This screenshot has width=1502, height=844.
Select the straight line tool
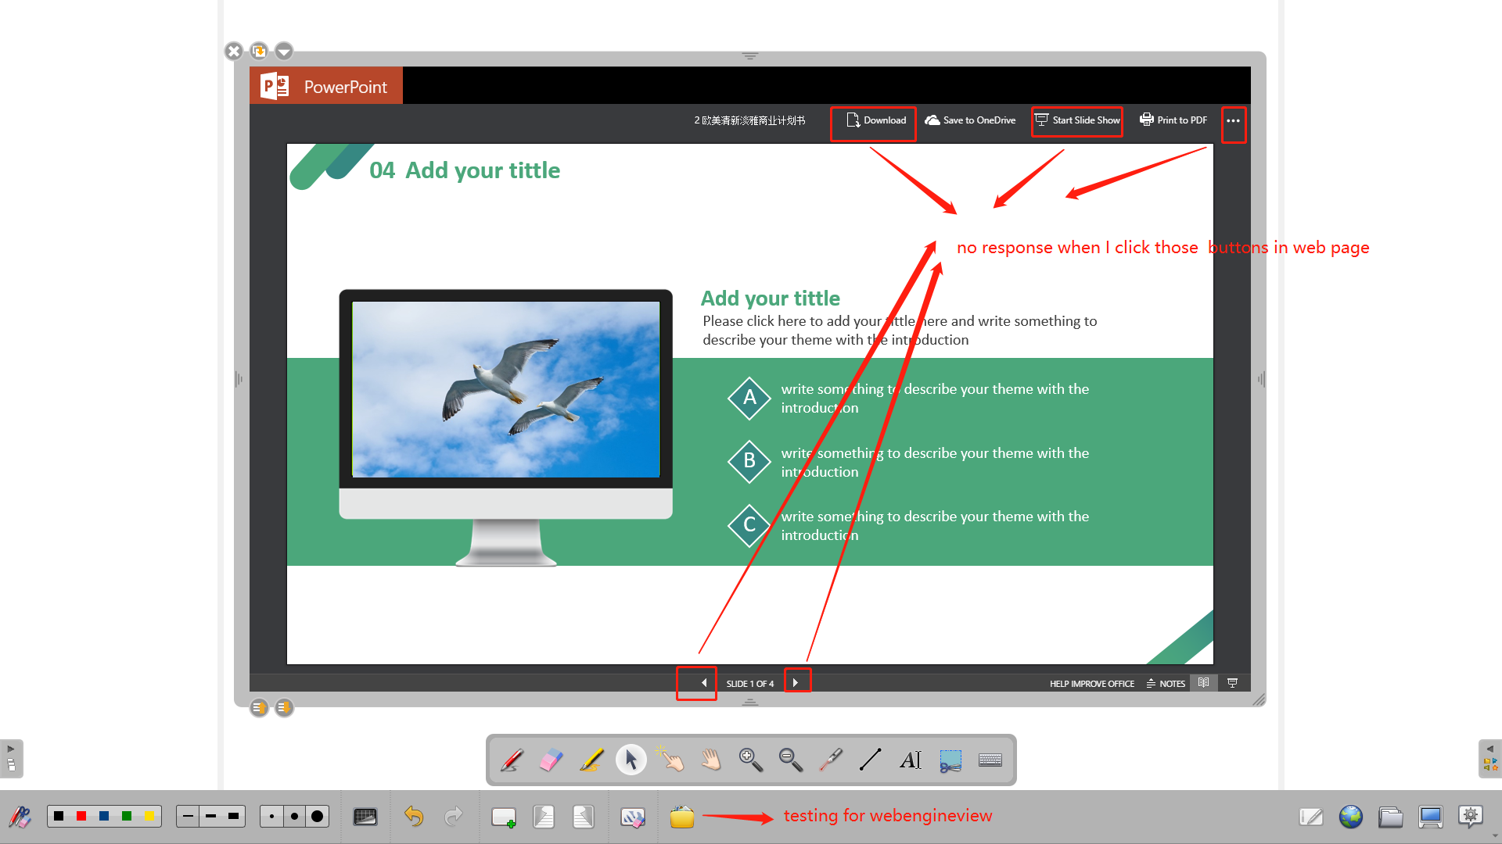pos(870,760)
